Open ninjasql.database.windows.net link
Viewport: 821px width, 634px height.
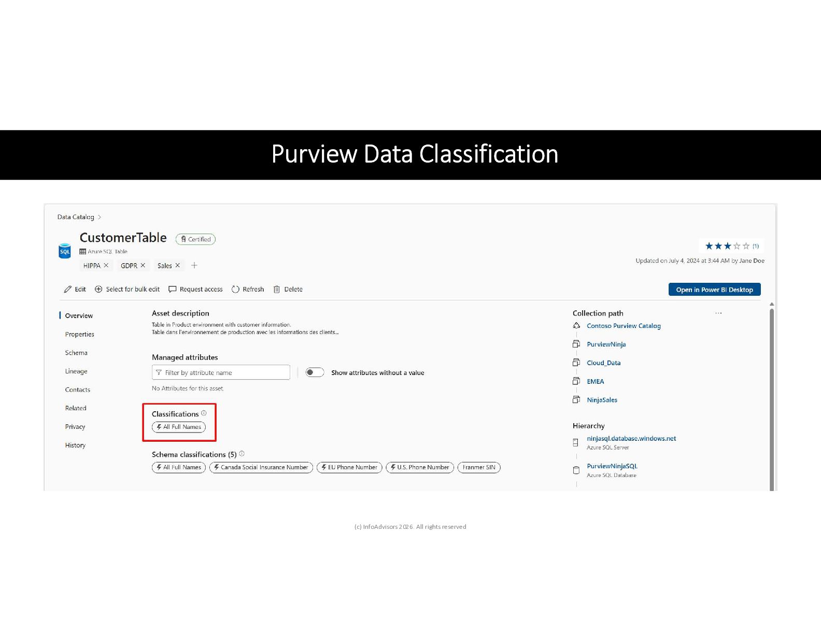631,438
